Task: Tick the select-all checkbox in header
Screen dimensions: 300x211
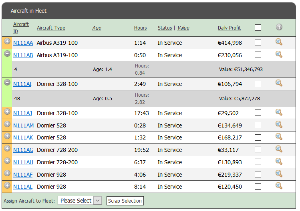Action: (x=258, y=28)
